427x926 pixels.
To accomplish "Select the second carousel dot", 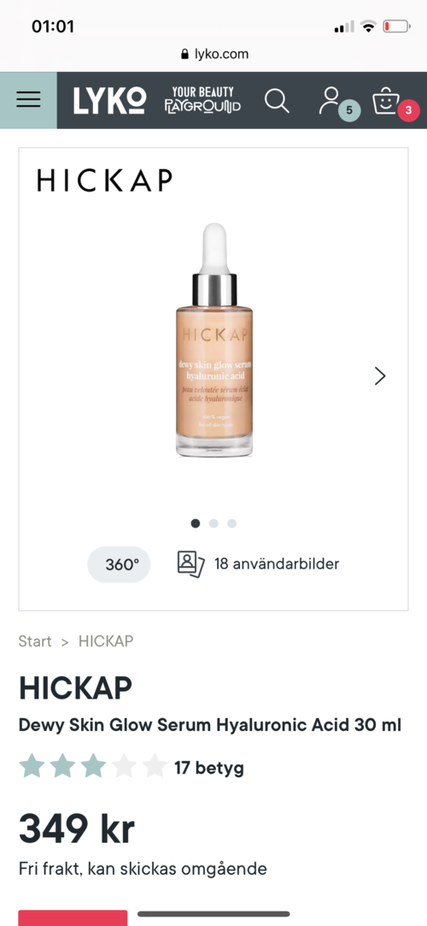I will pyautogui.click(x=213, y=523).
